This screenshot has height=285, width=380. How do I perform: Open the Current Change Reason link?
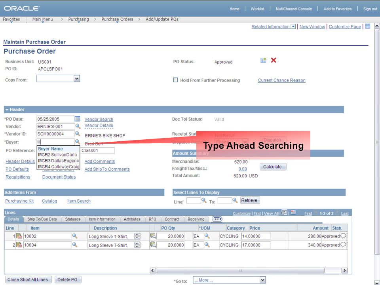(281, 80)
